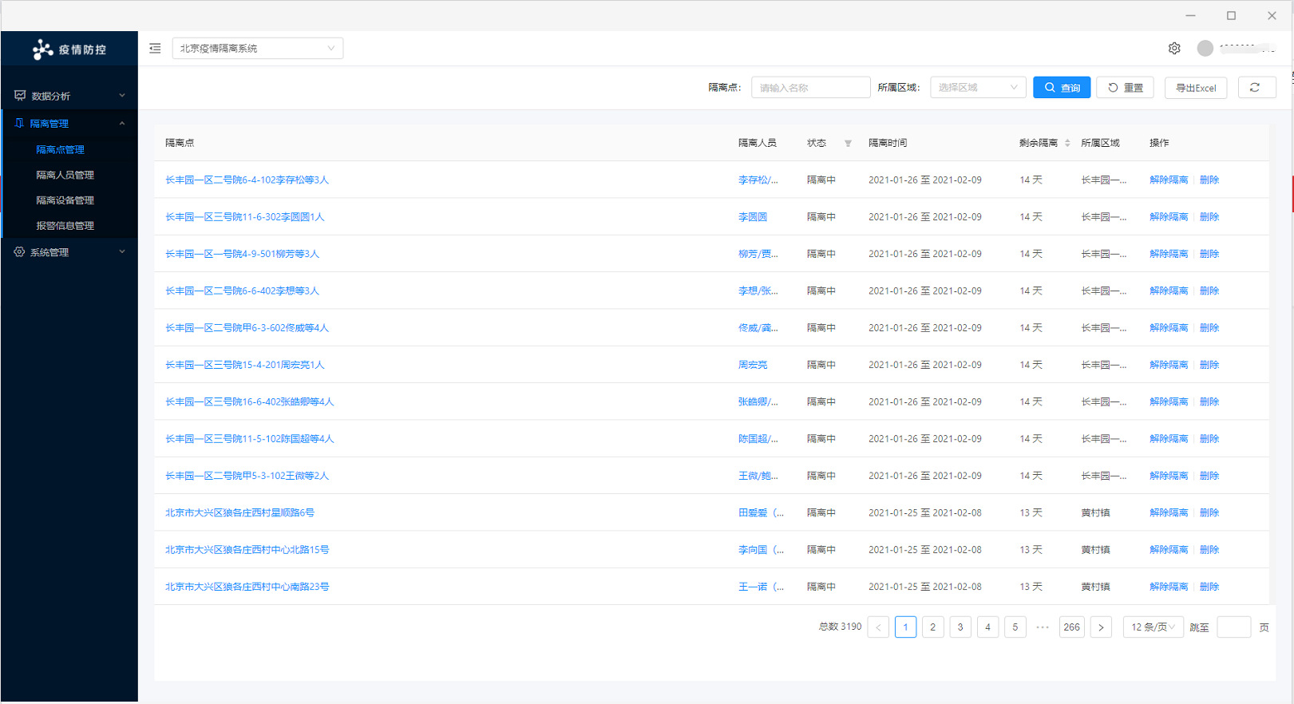Focus the 隔离点 name input field
Screen dimensions: 1294x704
810,88
